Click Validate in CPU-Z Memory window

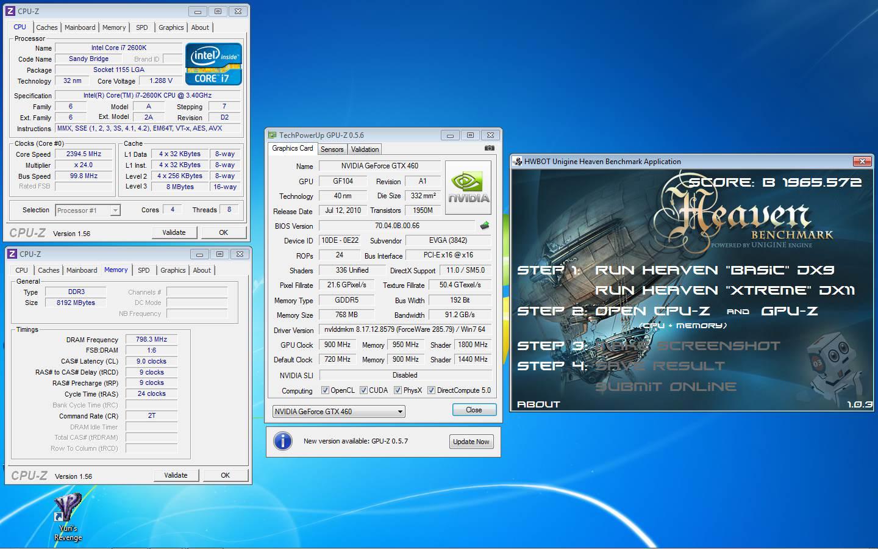176,475
